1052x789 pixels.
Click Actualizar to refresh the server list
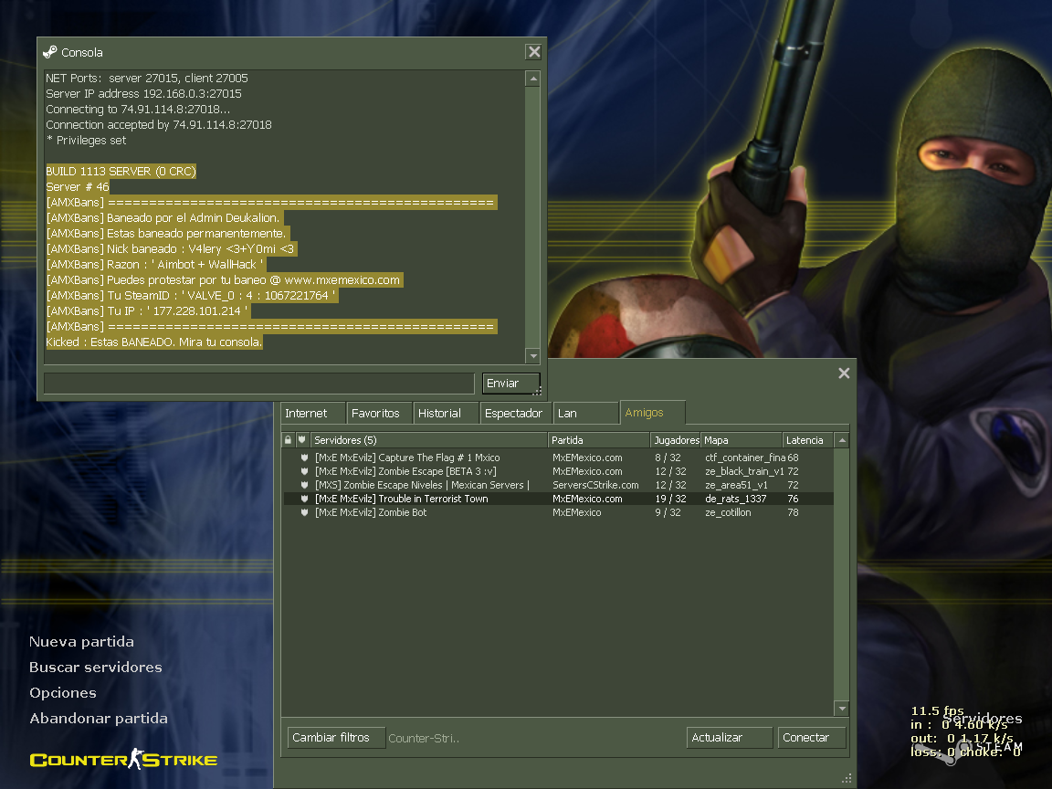[730, 737]
